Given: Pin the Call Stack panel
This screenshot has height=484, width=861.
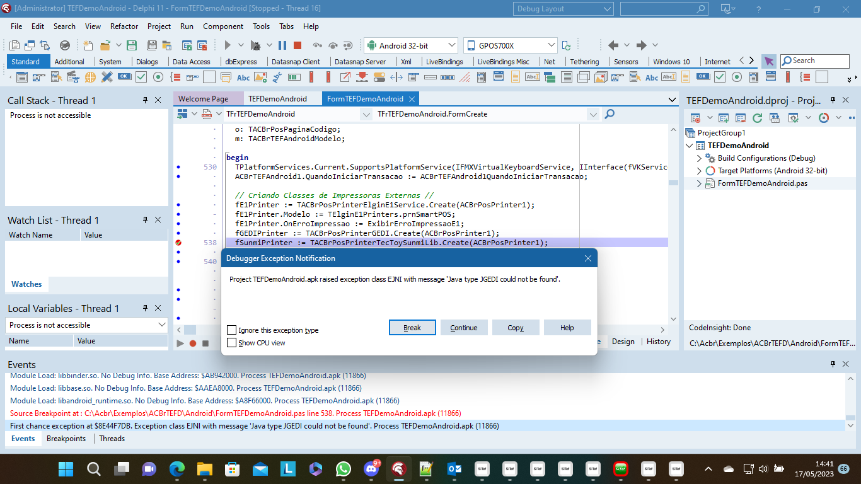Looking at the screenshot, I should pyautogui.click(x=144, y=100).
